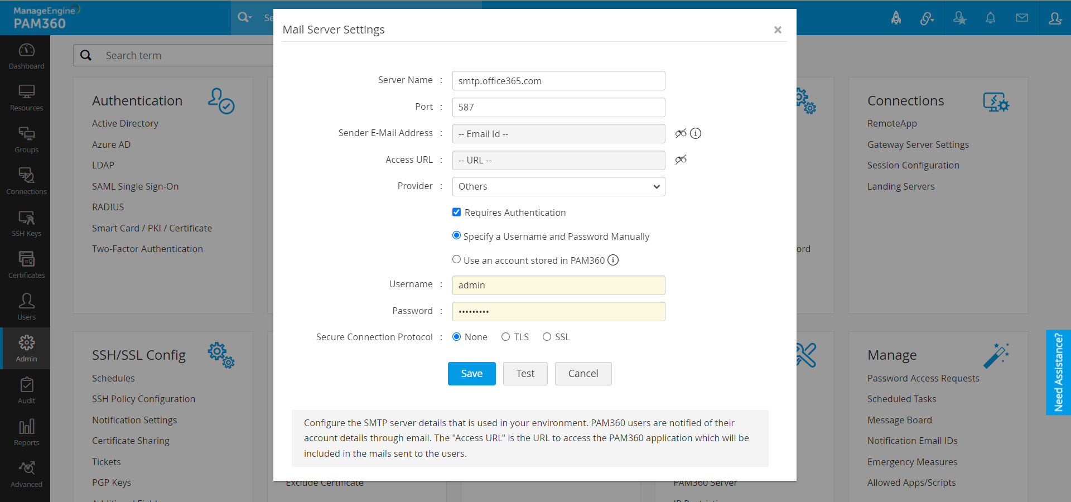Open the user profile menu in header
Image resolution: width=1071 pixels, height=502 pixels.
click(1055, 18)
